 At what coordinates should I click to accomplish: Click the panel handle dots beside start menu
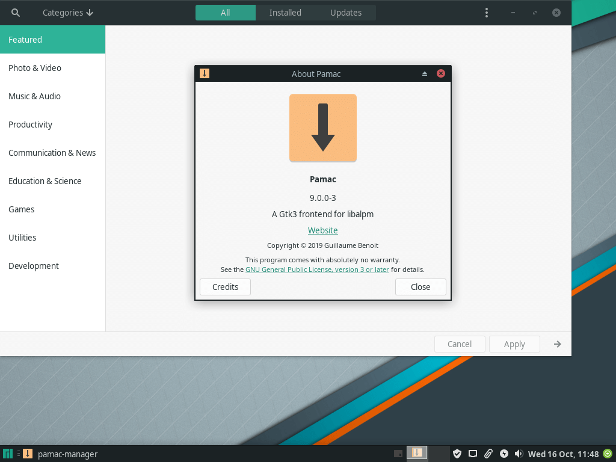[x=19, y=454]
